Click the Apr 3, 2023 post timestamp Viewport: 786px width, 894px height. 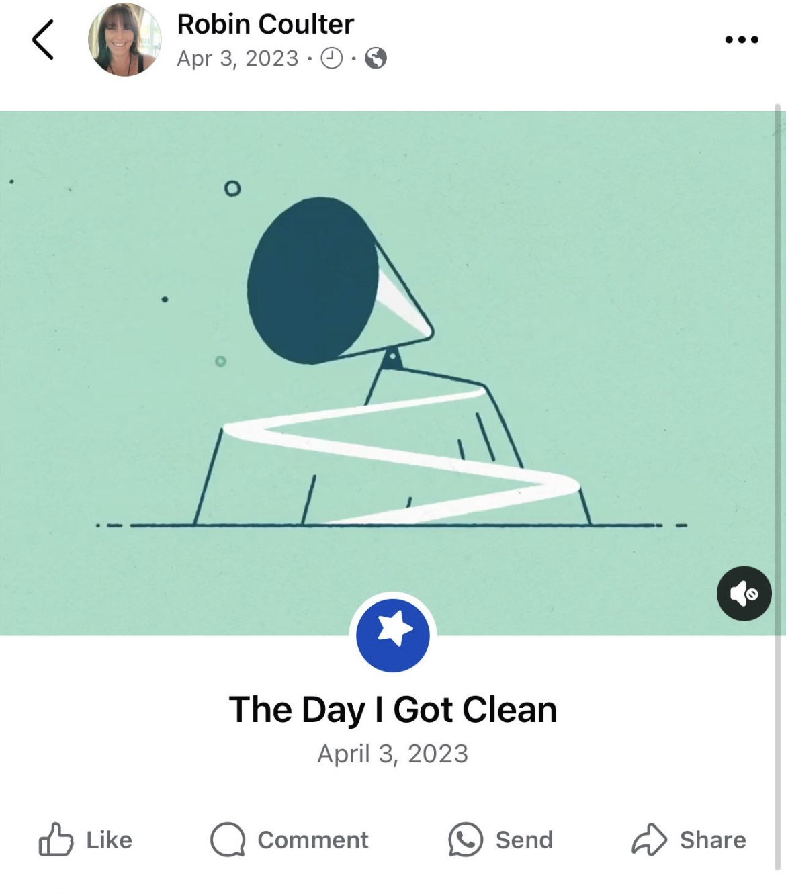238,58
